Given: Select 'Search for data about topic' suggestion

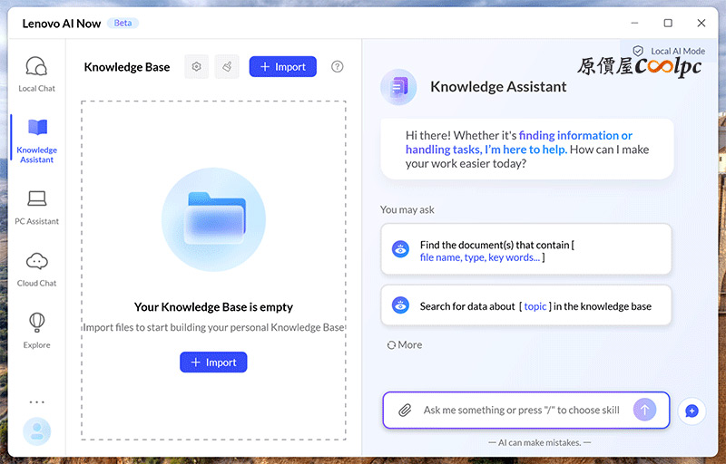Looking at the screenshot, I should tap(525, 306).
